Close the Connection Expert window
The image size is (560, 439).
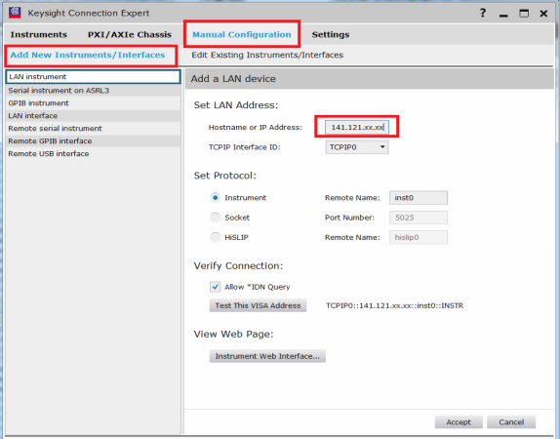543,14
